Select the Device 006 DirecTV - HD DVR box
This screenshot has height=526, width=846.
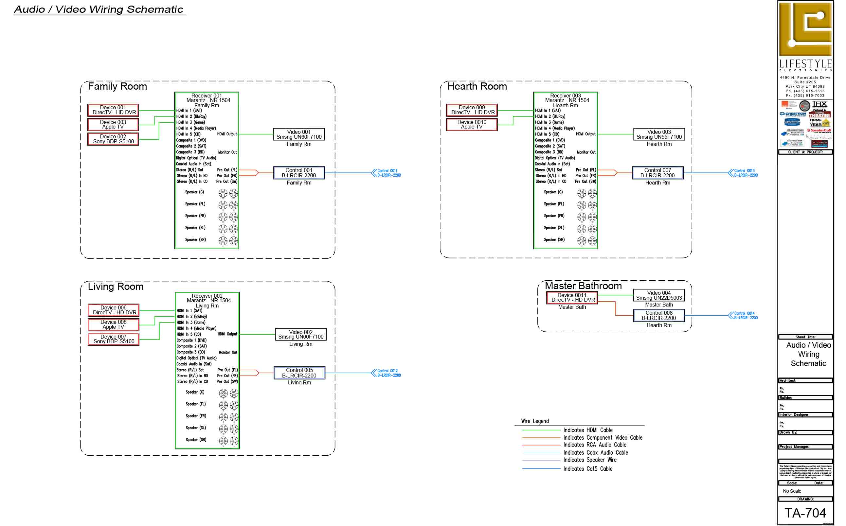click(x=114, y=310)
